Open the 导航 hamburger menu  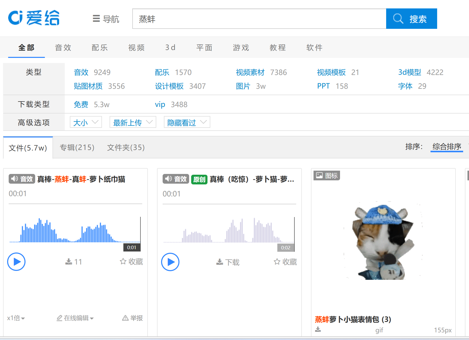(106, 19)
